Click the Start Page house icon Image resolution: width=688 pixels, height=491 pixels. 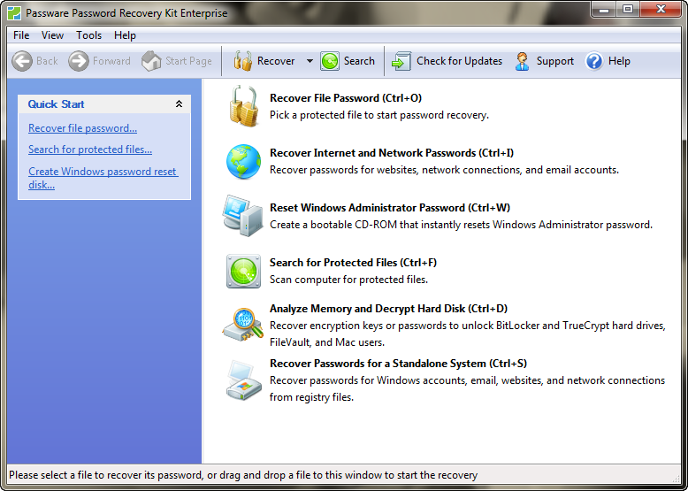point(151,61)
